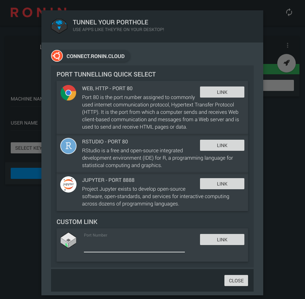Open the three-dot menu behind the dialog

[x=288, y=45]
